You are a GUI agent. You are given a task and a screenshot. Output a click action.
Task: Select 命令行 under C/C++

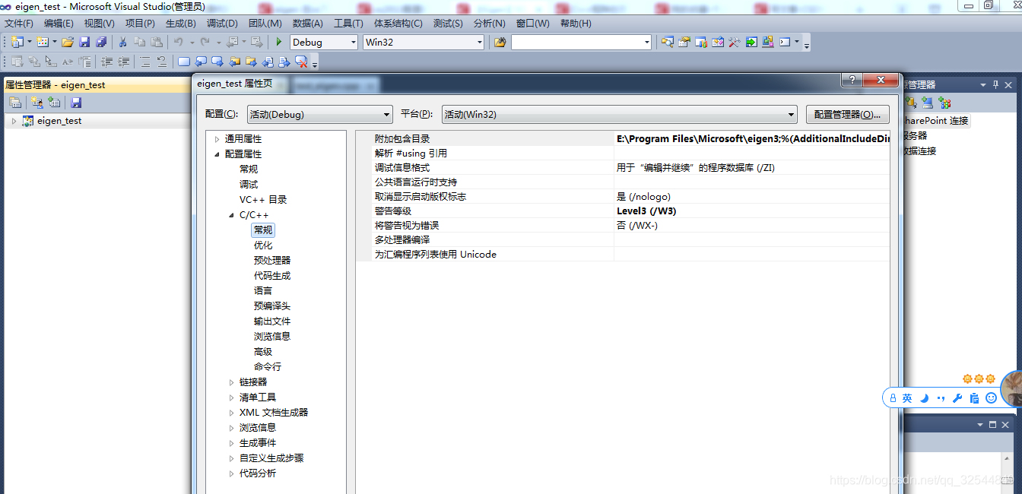[268, 367]
